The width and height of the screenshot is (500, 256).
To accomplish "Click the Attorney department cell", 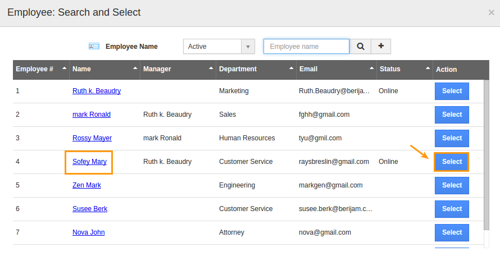I will point(231,232).
